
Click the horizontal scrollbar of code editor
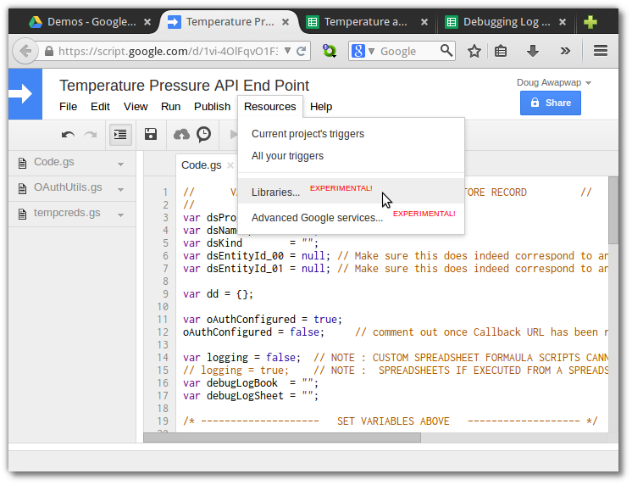[282, 438]
